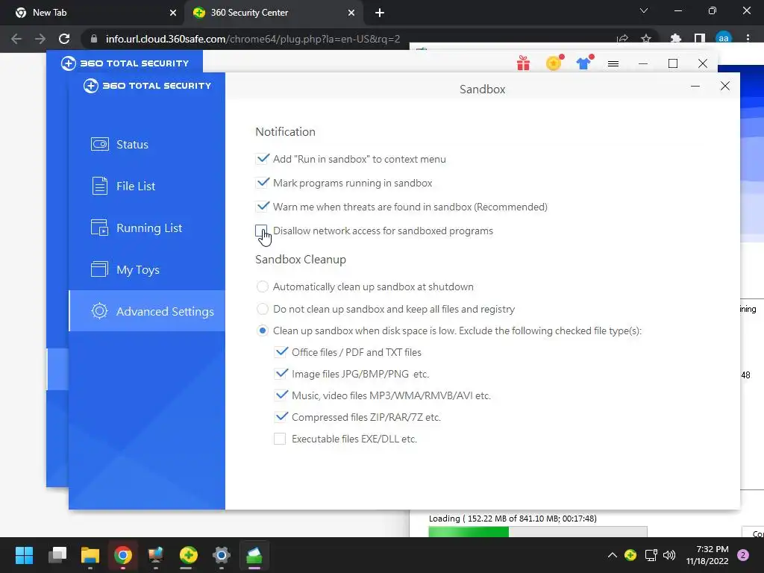This screenshot has height=573, width=764.
Task: Uncheck Music, video files MP3/WMA/RMVB/AVI
Action: coord(281,395)
